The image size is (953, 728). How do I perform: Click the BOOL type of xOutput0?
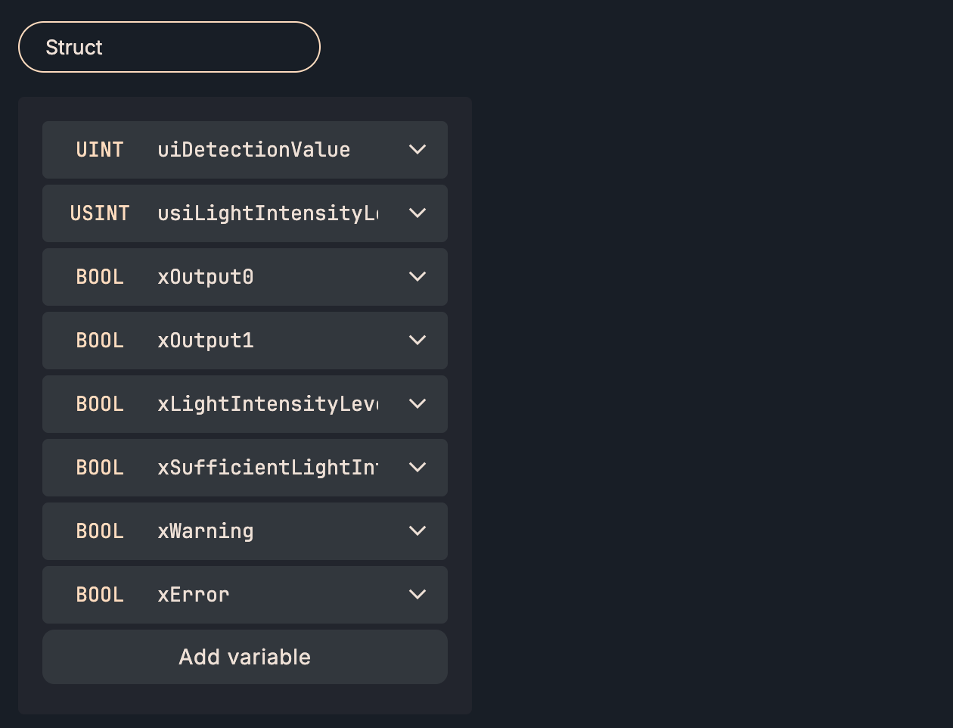pyautogui.click(x=100, y=277)
